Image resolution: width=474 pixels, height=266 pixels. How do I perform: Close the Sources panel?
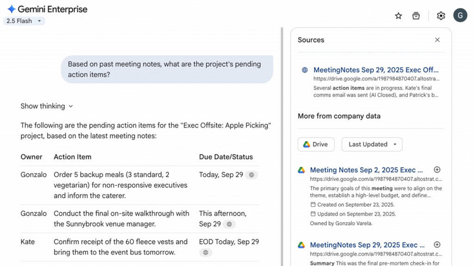(x=437, y=40)
